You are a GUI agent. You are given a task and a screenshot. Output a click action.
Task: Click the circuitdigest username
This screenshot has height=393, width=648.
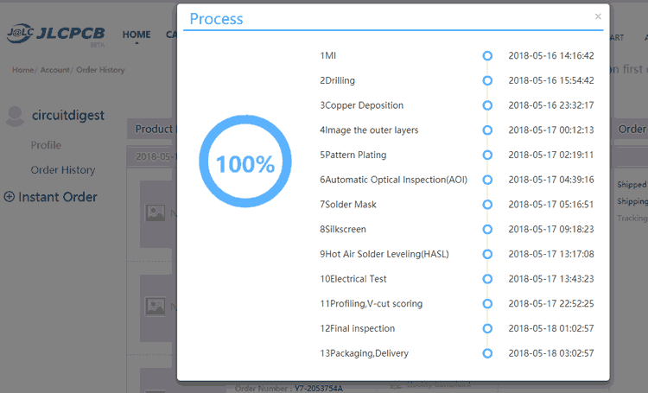coord(68,115)
